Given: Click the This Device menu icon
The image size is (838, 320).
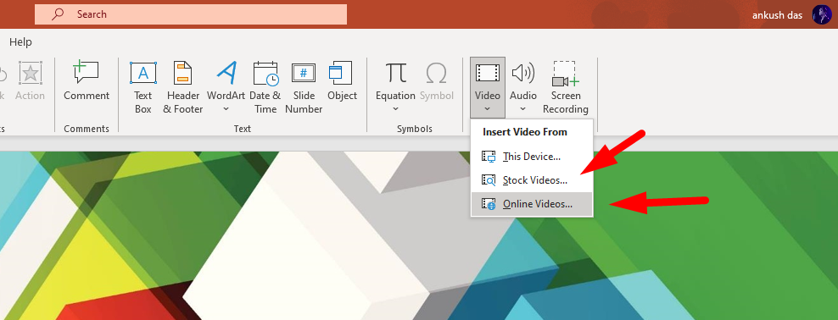Looking at the screenshot, I should pyautogui.click(x=489, y=157).
